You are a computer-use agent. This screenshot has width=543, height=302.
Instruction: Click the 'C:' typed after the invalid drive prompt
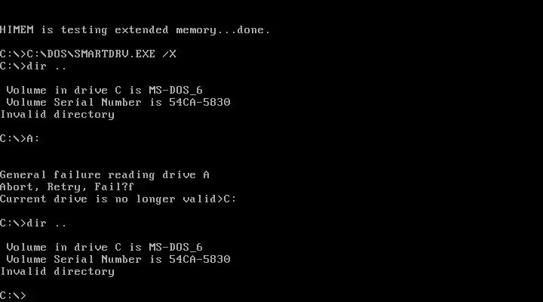point(230,199)
